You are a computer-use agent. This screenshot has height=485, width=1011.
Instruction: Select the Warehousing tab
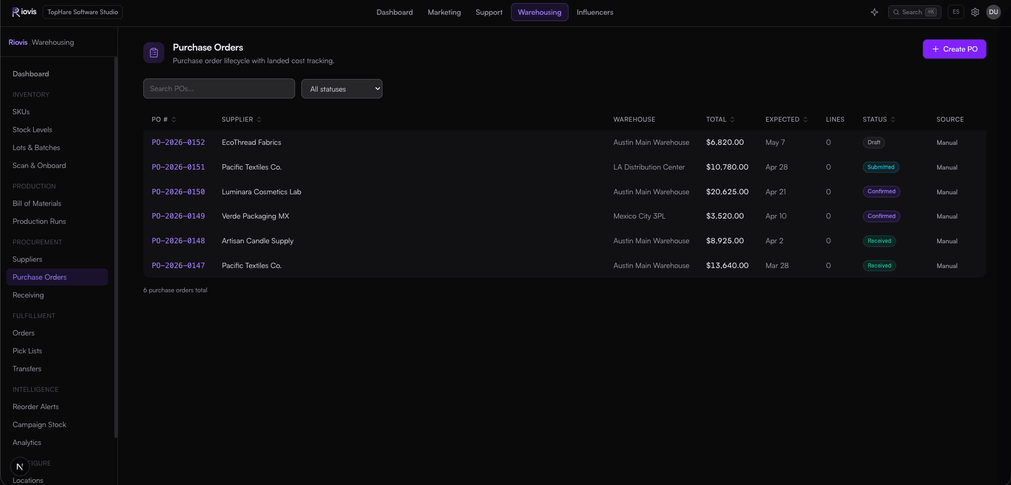[x=539, y=12]
